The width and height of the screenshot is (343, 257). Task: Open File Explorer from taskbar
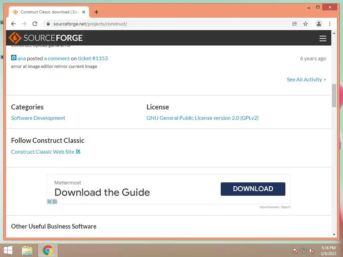pyautogui.click(x=27, y=250)
